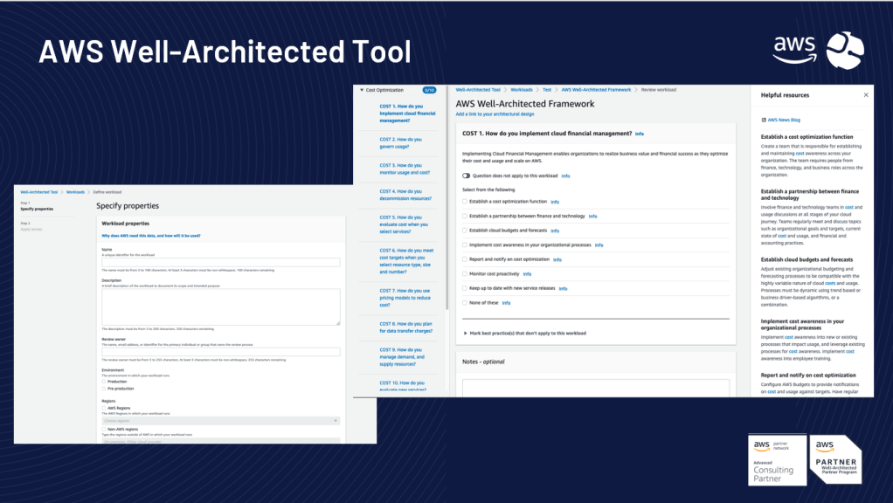
Task: Expand 'Mark best practice(s) that don't apply'
Action: pos(465,333)
